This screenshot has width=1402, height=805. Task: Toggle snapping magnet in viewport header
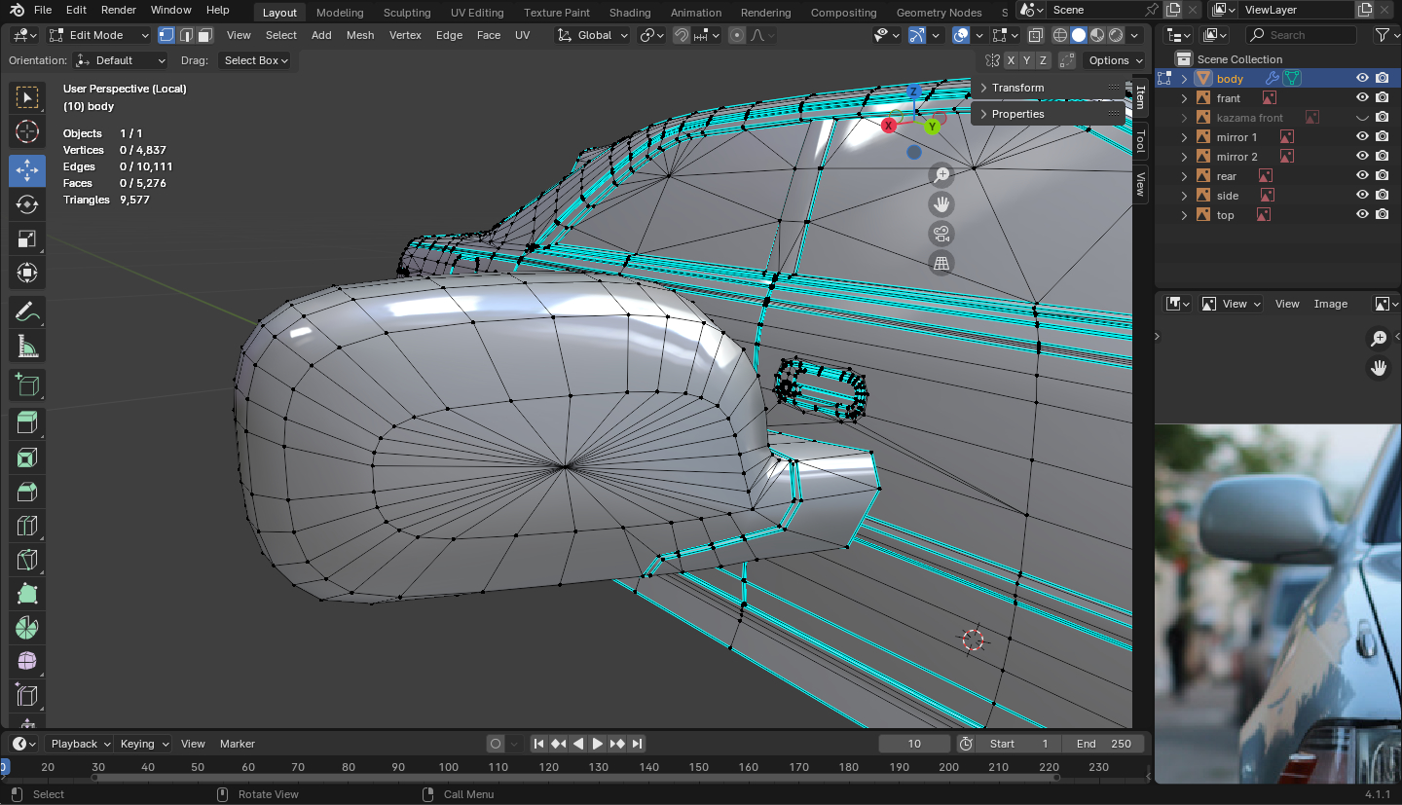pos(682,35)
